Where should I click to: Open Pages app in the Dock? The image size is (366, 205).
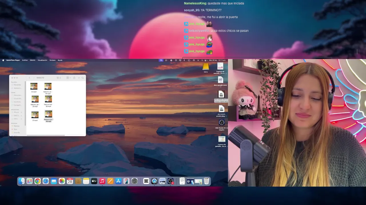[x=110, y=181]
